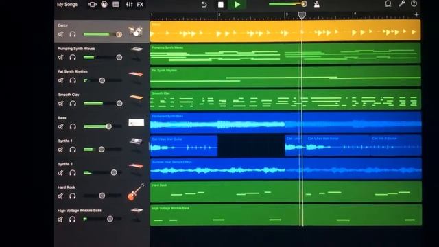Solo the Hard Rock track
The height and width of the screenshot is (247, 439).
point(73,196)
